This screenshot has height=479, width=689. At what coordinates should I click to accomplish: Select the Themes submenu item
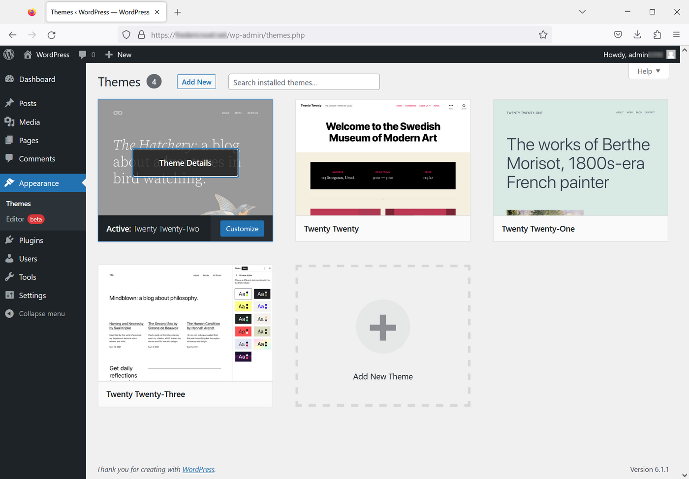tap(18, 203)
